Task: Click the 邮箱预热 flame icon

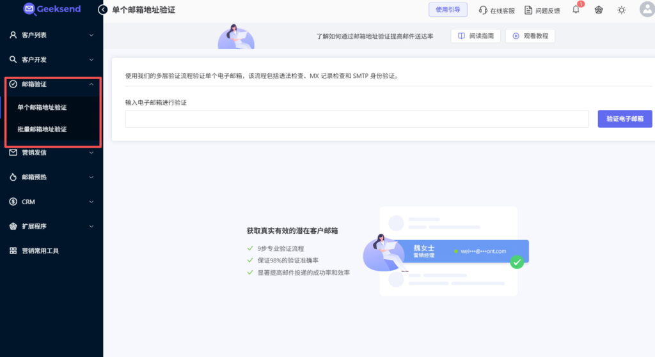Action: point(13,178)
